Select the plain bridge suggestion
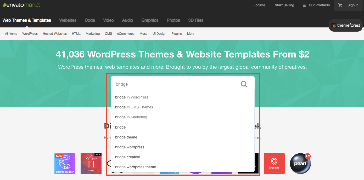This screenshot has height=180, width=364. 183,127
